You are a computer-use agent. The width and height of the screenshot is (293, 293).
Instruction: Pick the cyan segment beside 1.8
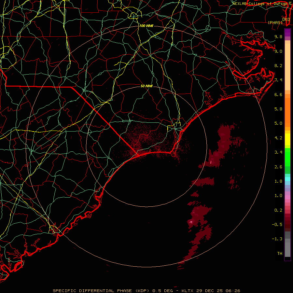287,179
